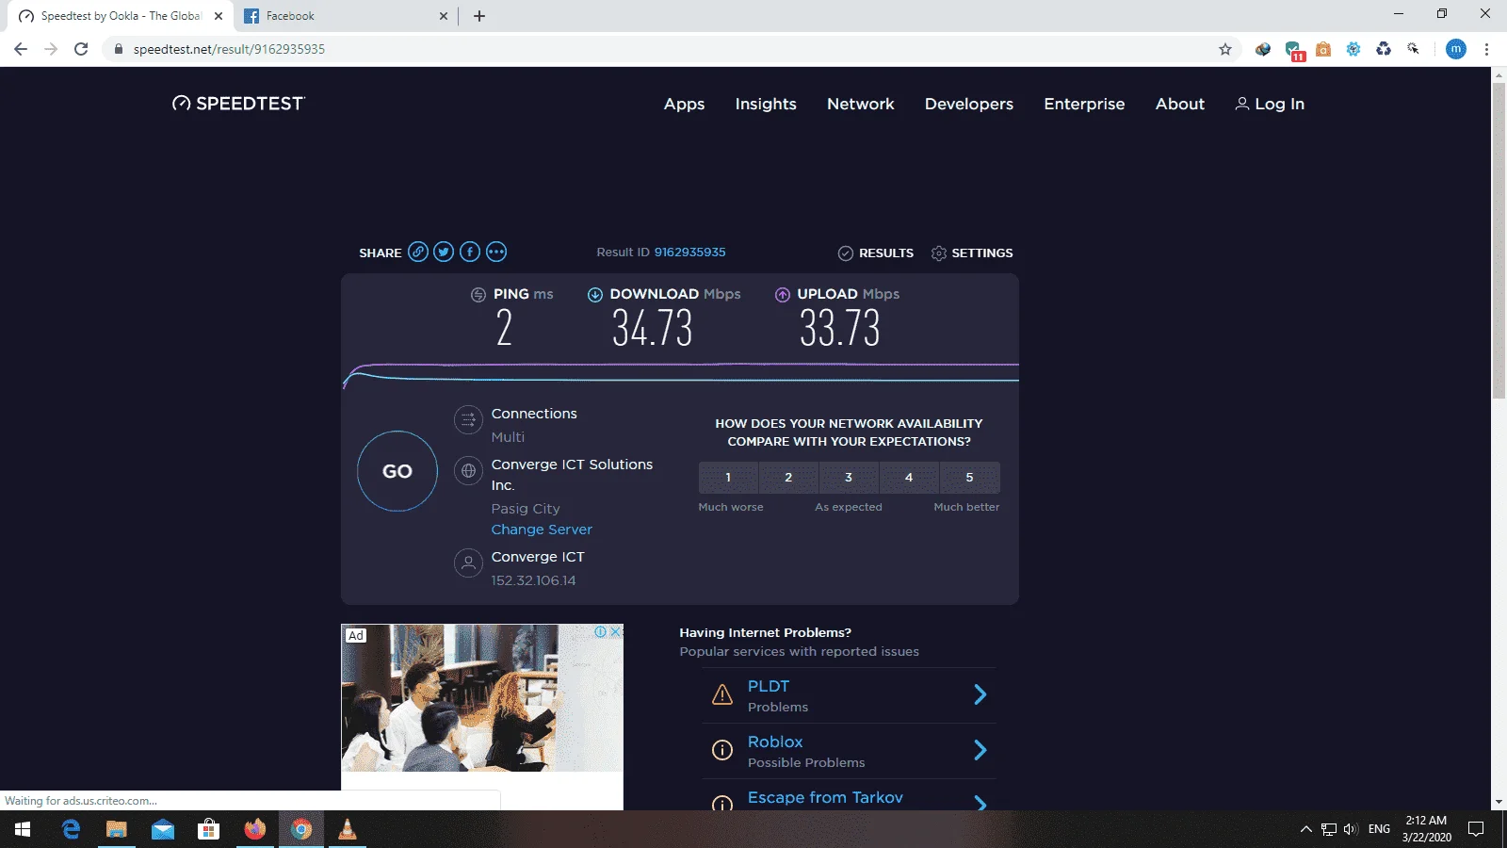The image size is (1507, 848).
Task: Switch to the Facebook tab
Action: click(x=345, y=16)
